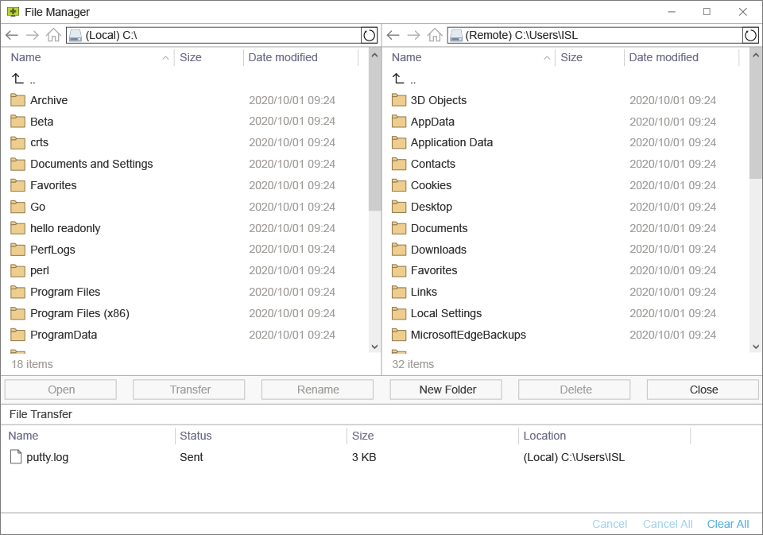Open the Home location in the remote pane
763x535 pixels.
coord(434,35)
